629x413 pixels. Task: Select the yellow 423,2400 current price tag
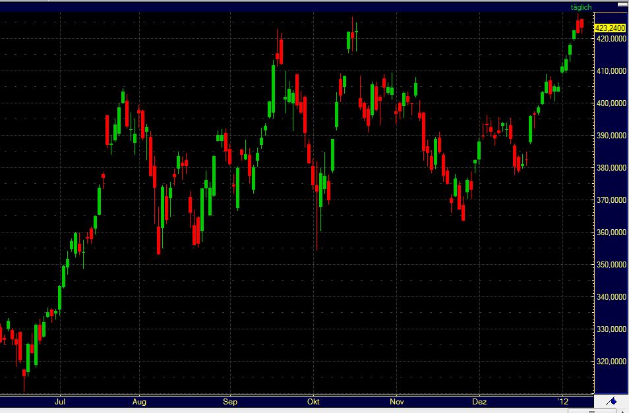(x=610, y=28)
